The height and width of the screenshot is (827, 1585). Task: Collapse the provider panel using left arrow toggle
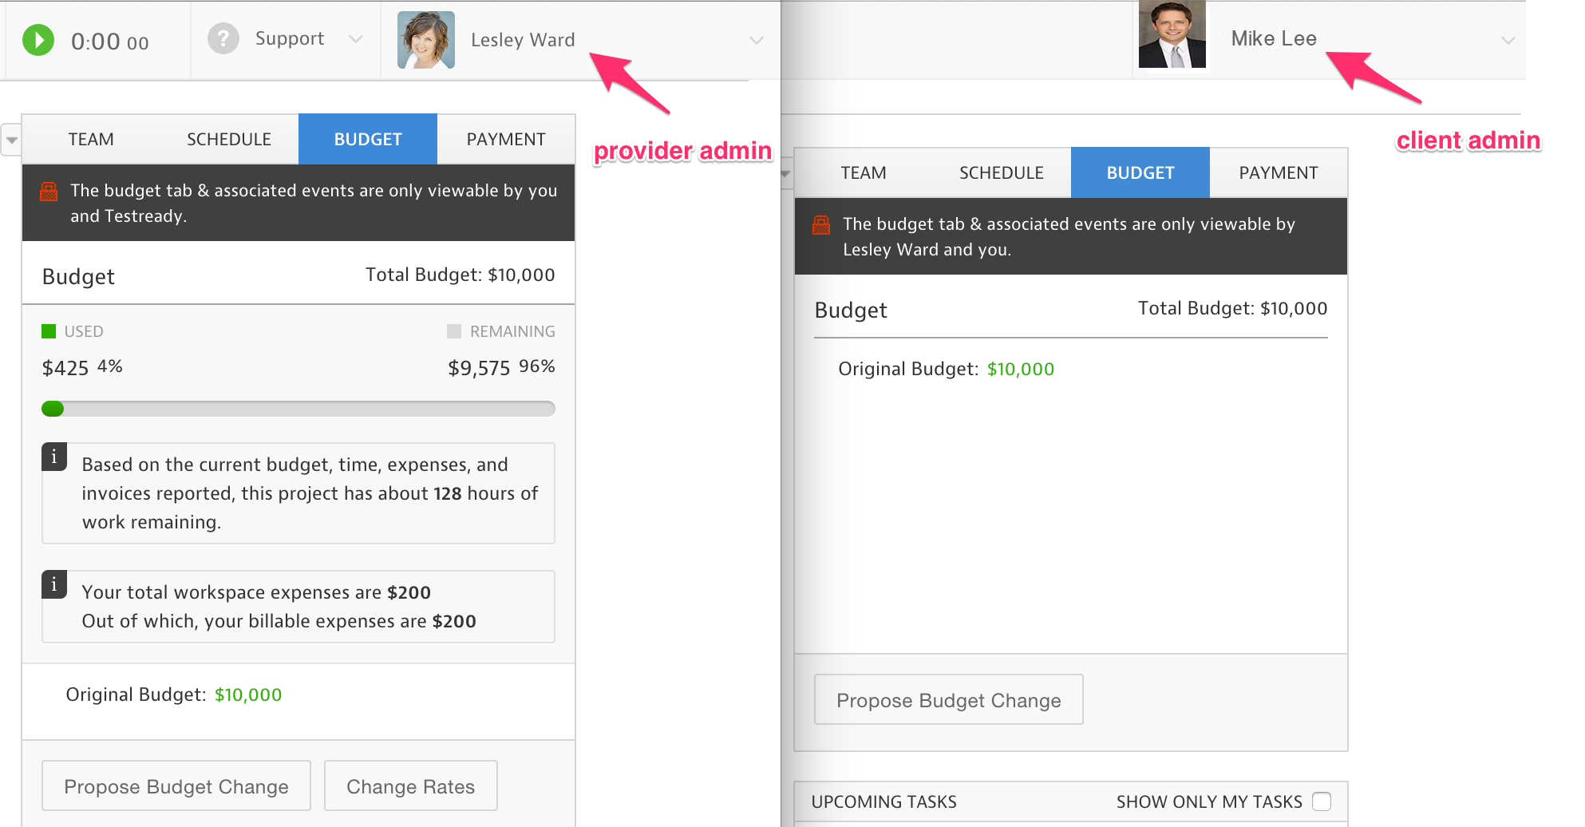point(11,140)
